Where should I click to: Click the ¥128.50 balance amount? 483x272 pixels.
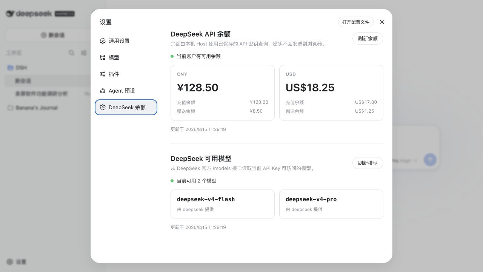coord(198,88)
